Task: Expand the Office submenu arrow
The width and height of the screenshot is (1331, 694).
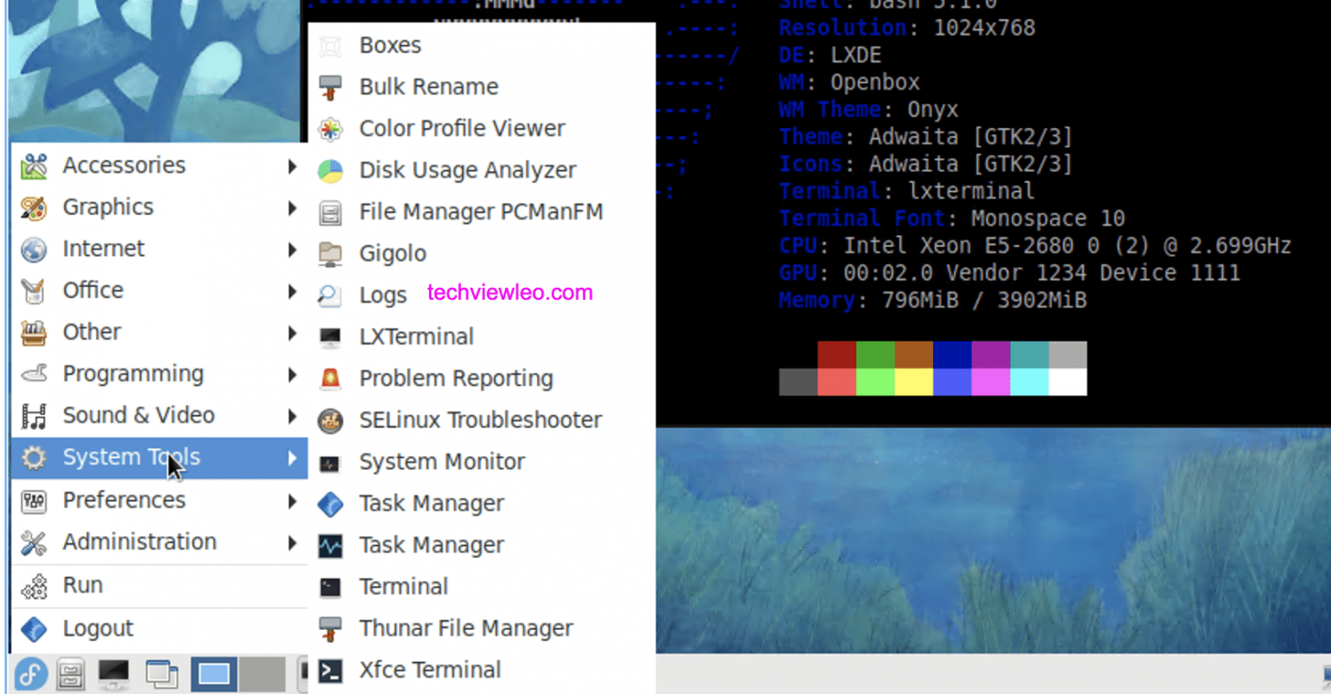Action: (x=292, y=290)
